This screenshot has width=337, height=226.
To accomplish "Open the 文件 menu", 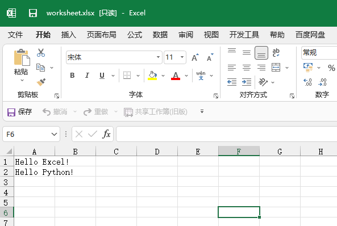I will 15,35.
